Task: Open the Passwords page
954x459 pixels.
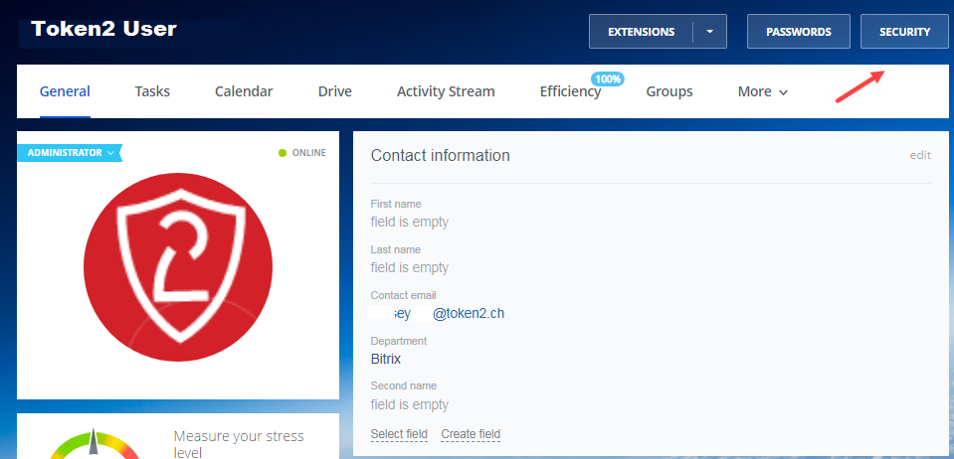Action: click(798, 32)
